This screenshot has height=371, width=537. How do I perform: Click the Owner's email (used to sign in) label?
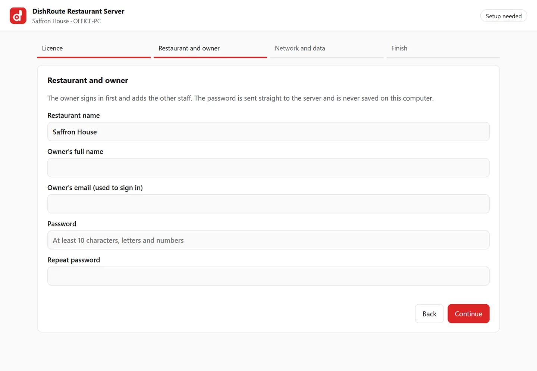pos(95,188)
